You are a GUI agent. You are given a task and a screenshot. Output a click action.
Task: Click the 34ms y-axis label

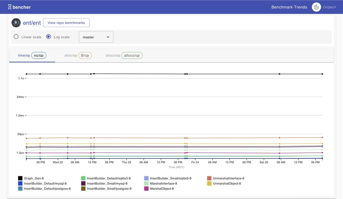pyautogui.click(x=20, y=97)
